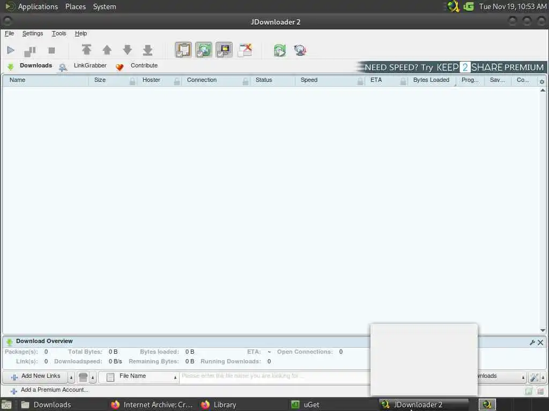Move selection to top of list

[86, 50]
